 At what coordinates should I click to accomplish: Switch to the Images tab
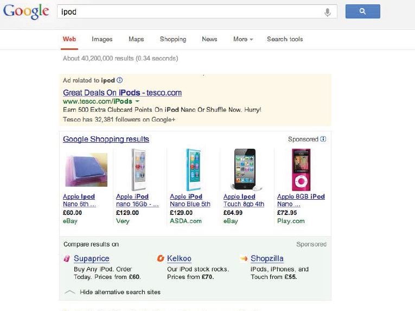(102, 39)
